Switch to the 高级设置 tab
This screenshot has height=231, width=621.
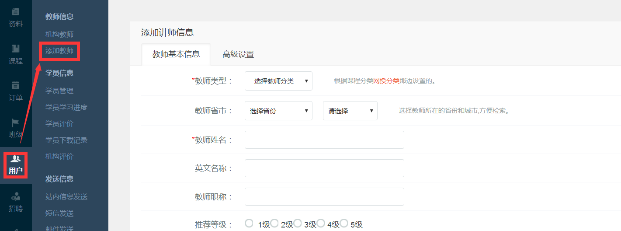[x=238, y=55]
